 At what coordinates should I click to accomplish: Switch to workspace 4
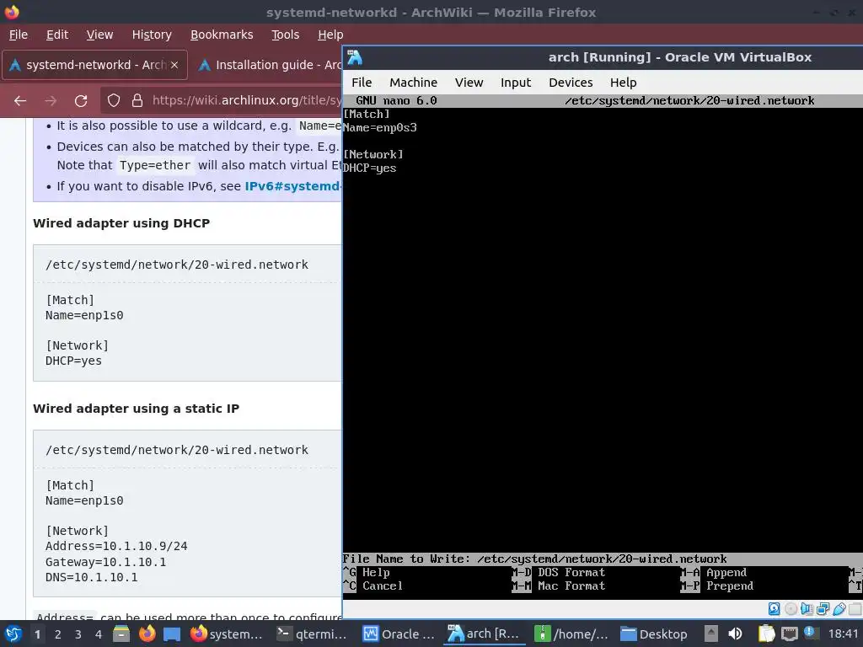99,634
